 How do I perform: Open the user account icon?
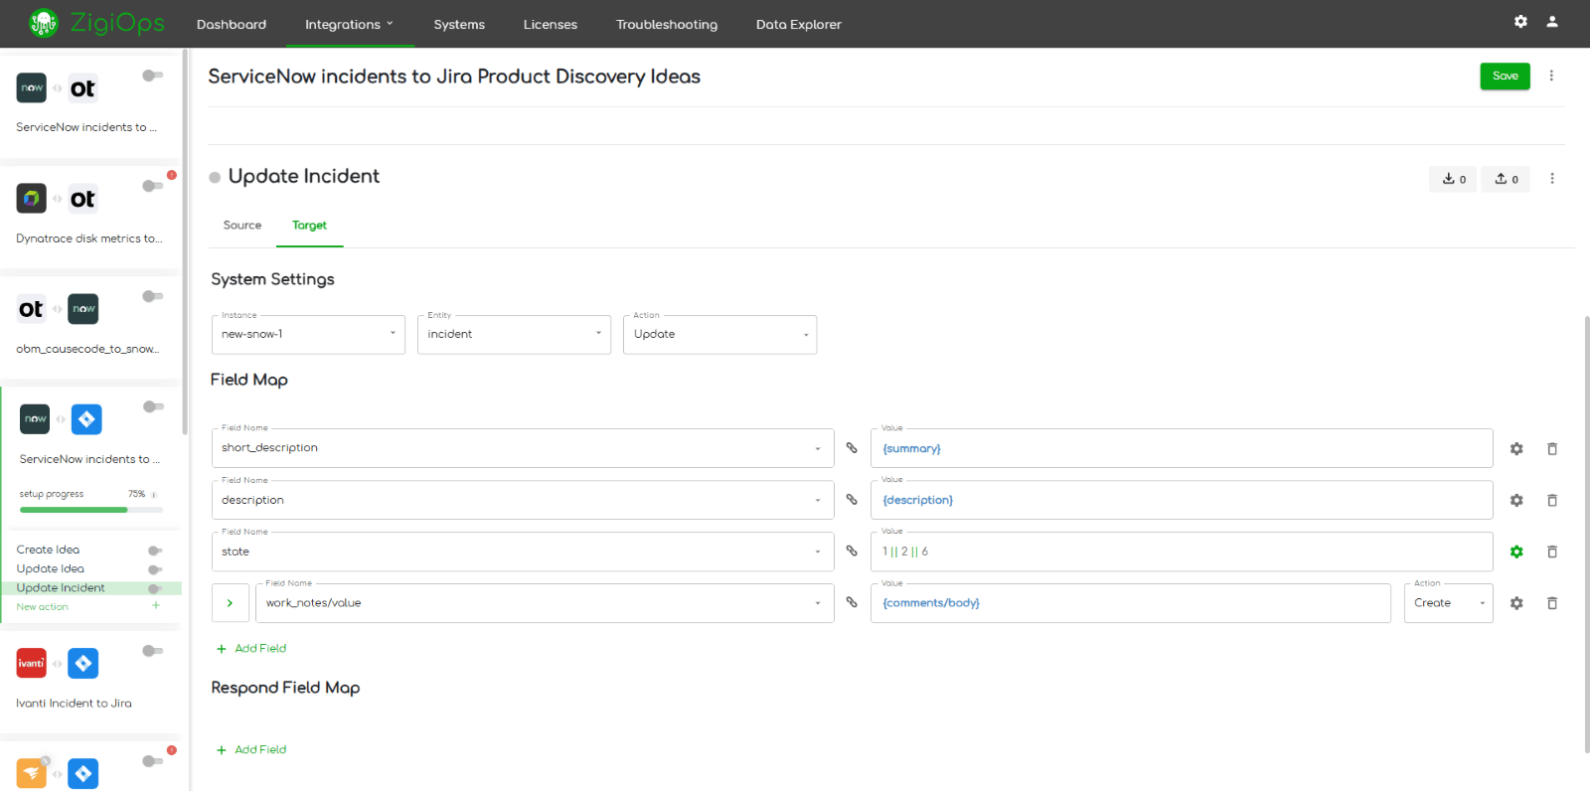tap(1552, 21)
